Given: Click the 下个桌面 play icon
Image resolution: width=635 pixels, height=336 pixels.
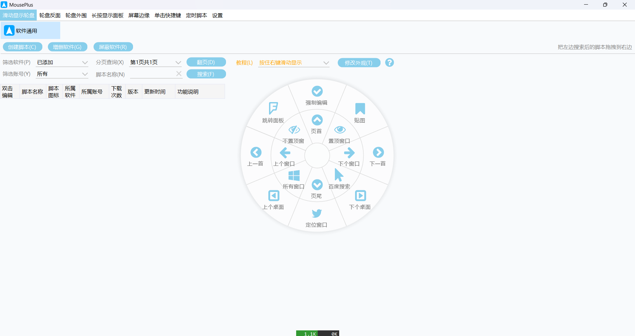Looking at the screenshot, I should click(360, 196).
